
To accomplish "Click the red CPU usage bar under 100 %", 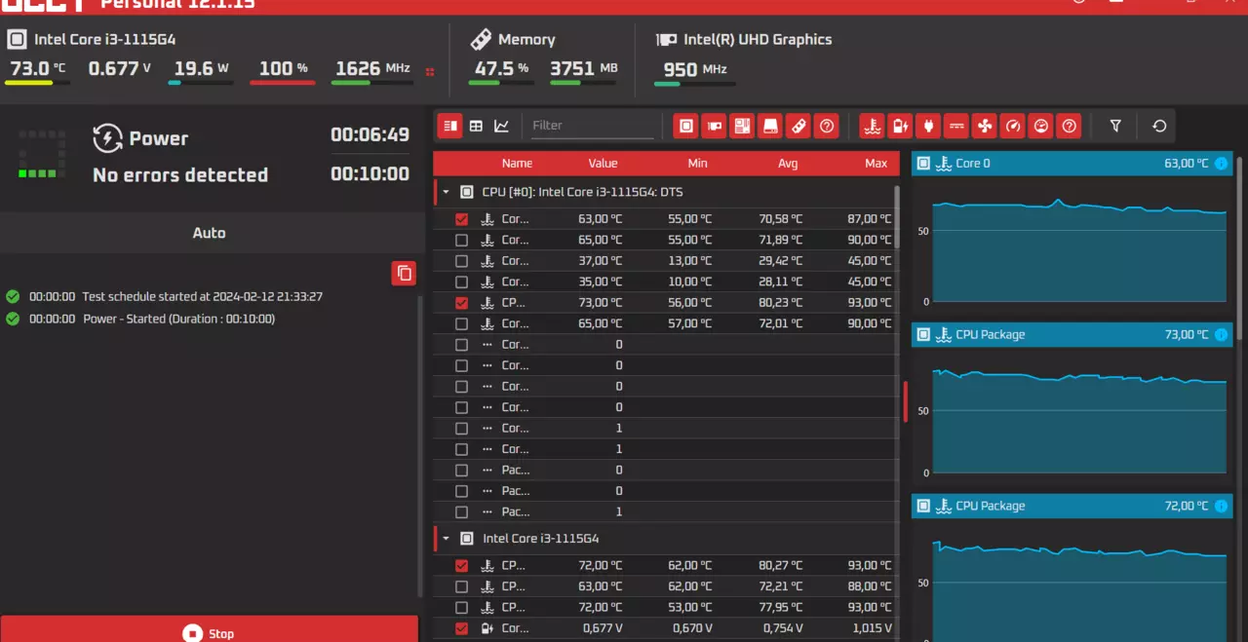I will (282, 83).
